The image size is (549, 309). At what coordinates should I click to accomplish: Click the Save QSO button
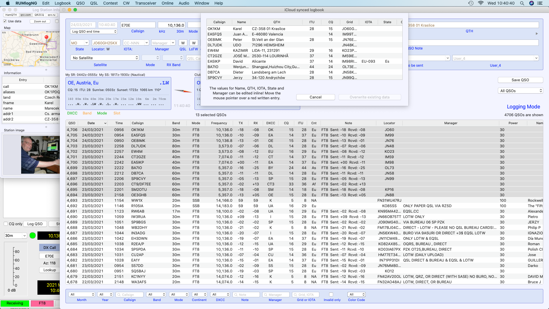tap(520, 80)
